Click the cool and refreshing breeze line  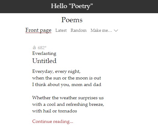click(x=68, y=104)
